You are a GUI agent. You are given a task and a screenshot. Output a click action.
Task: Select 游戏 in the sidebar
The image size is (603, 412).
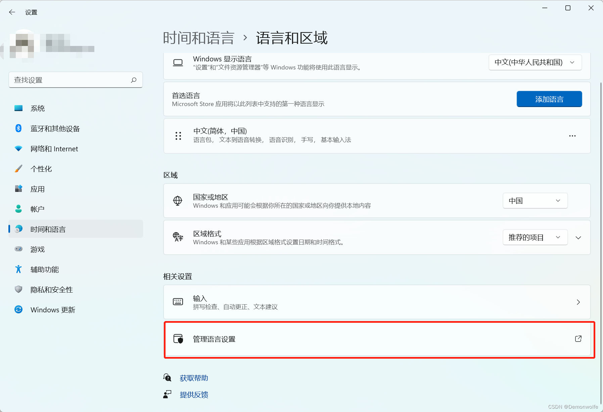(76, 249)
